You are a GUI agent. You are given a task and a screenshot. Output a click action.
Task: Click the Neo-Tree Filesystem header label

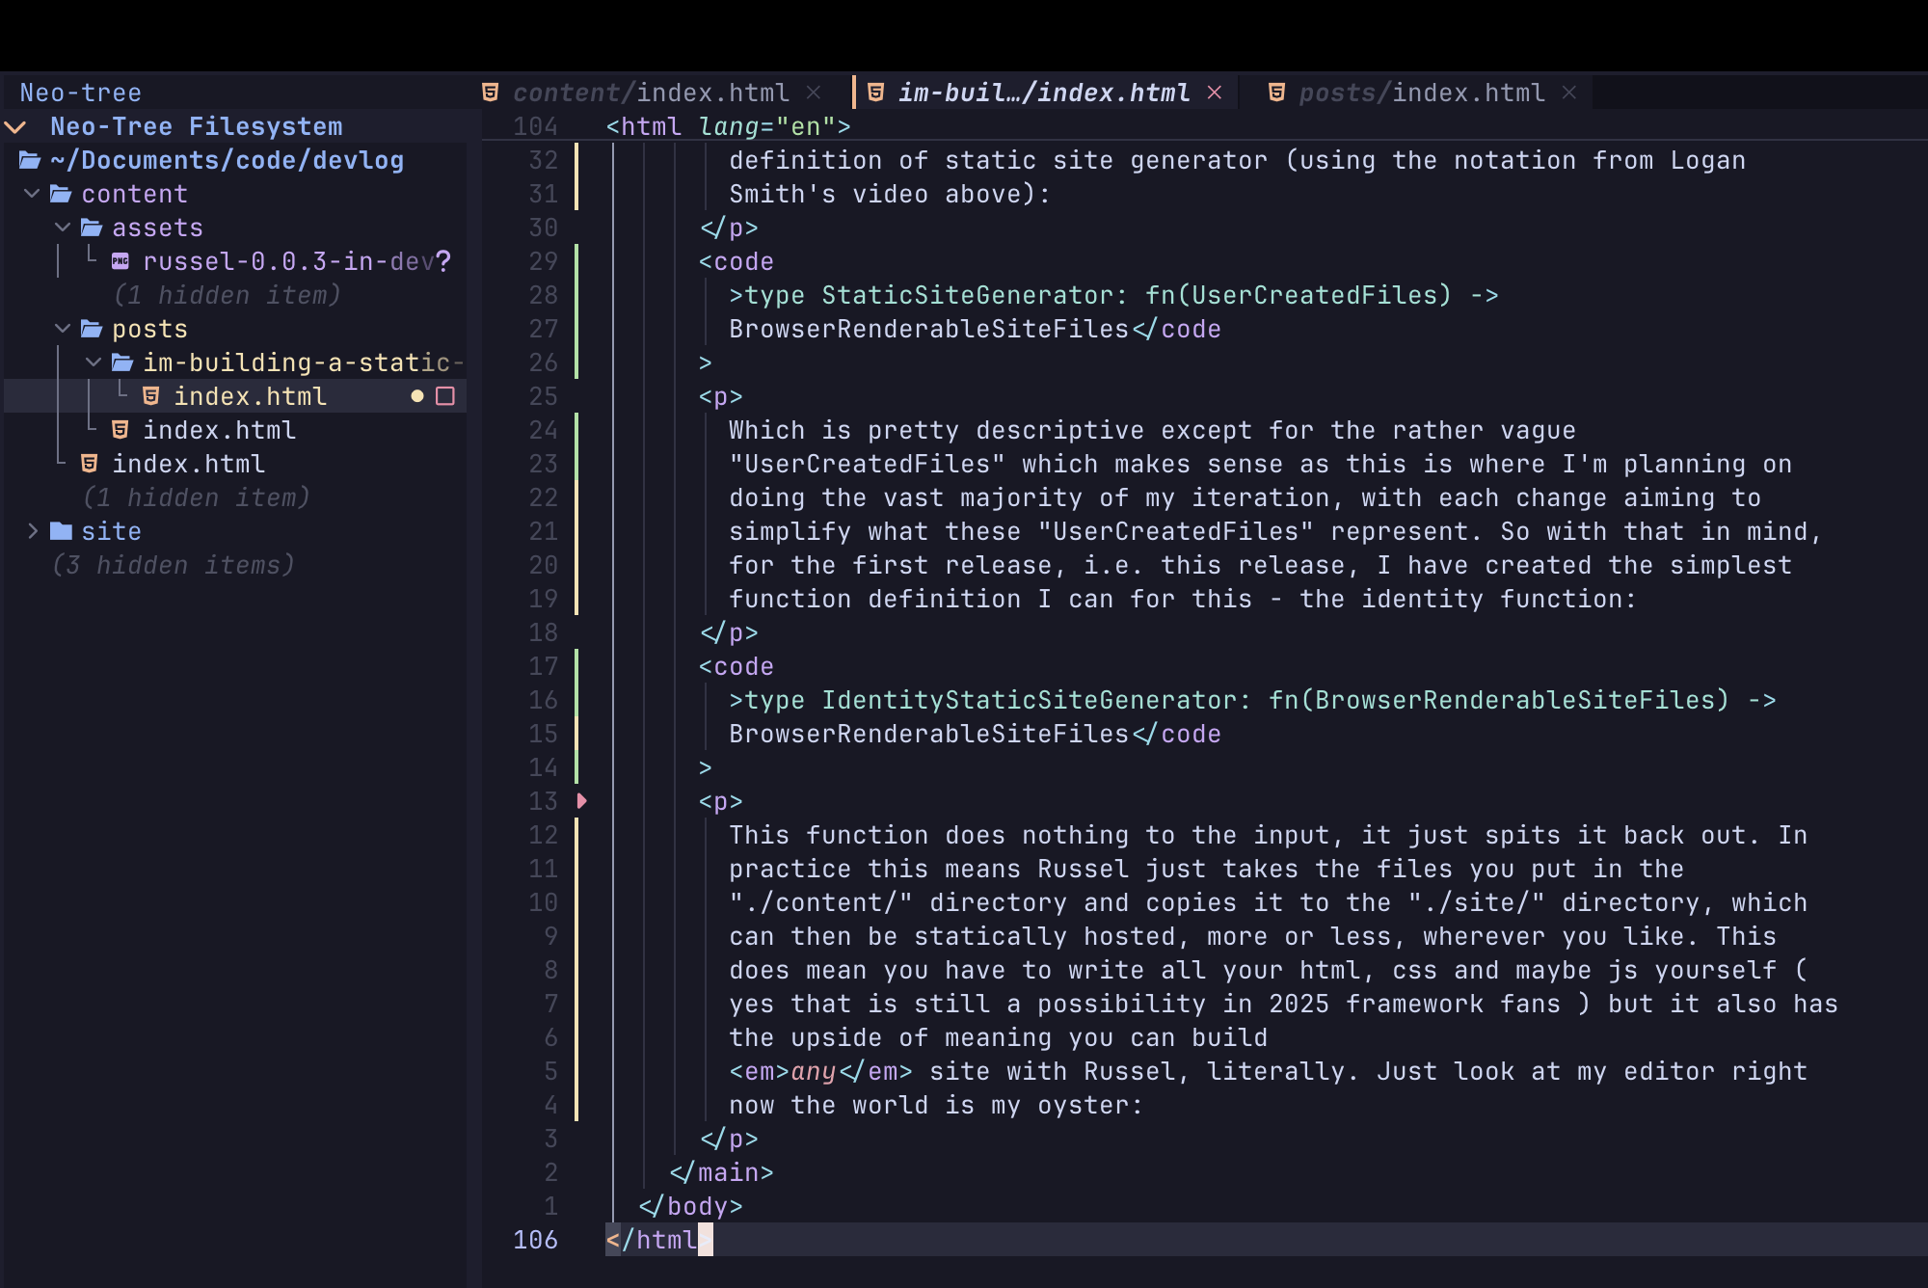point(196,126)
